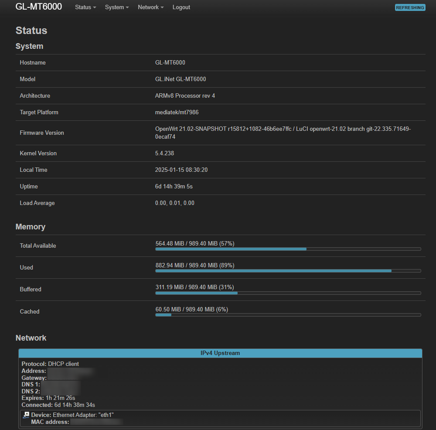Screen dimensions: 436x430
Task: Click the Kernel Version row label
Action: click(38, 153)
